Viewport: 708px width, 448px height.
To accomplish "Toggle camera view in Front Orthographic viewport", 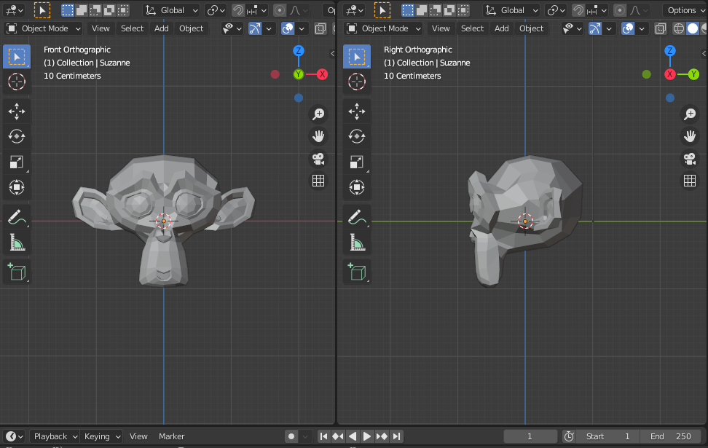I will click(318, 159).
